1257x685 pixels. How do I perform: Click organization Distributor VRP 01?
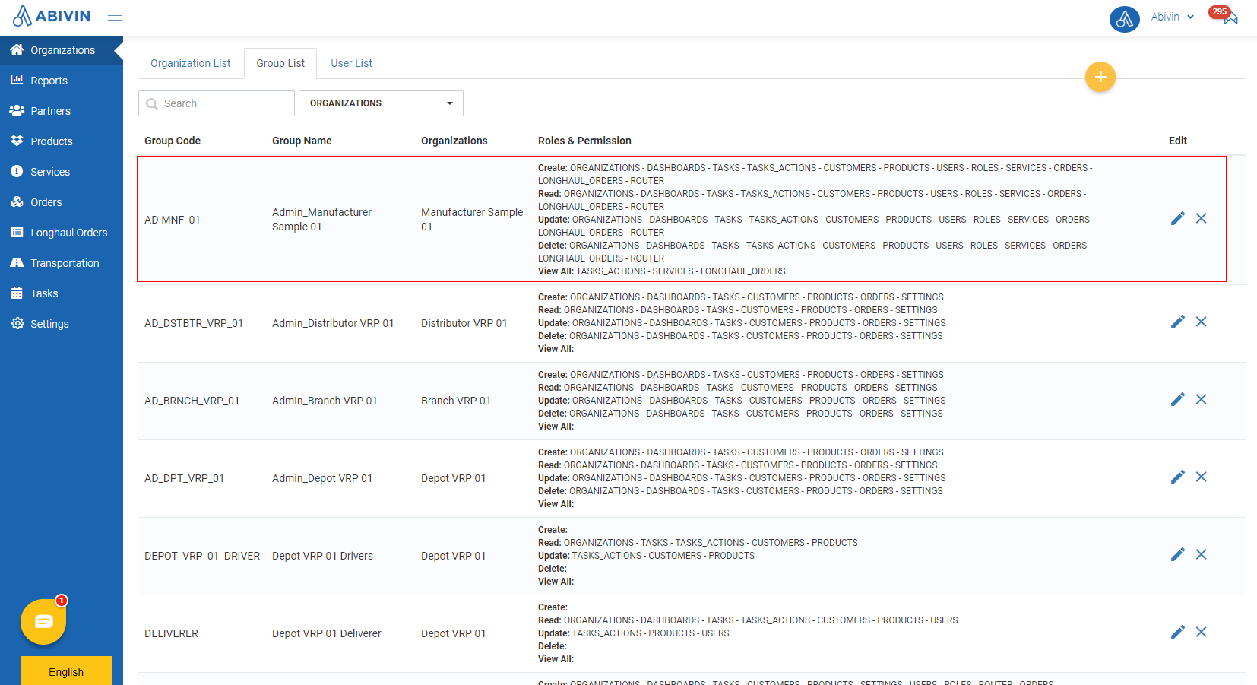coord(464,323)
